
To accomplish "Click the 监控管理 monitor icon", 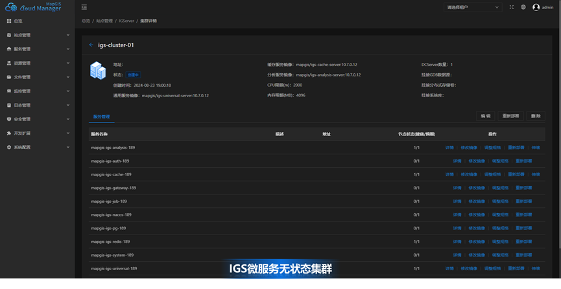I will pyautogui.click(x=9, y=91).
